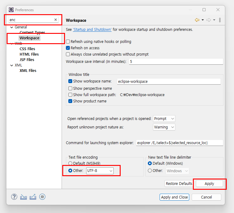234x213 pixels.
Task: Enable Always close unrelated projects without prompt
Action: point(68,54)
